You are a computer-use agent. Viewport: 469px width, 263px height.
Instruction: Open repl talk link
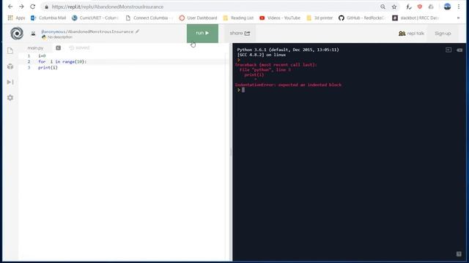click(x=411, y=34)
